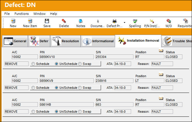Click the S/N field showing 238916

coord(115,81)
